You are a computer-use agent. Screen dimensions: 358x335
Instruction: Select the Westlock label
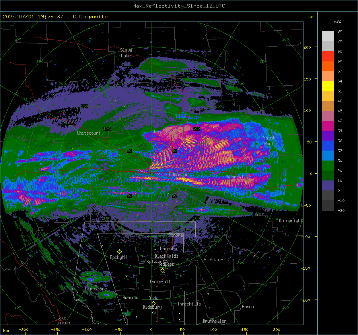(163, 132)
